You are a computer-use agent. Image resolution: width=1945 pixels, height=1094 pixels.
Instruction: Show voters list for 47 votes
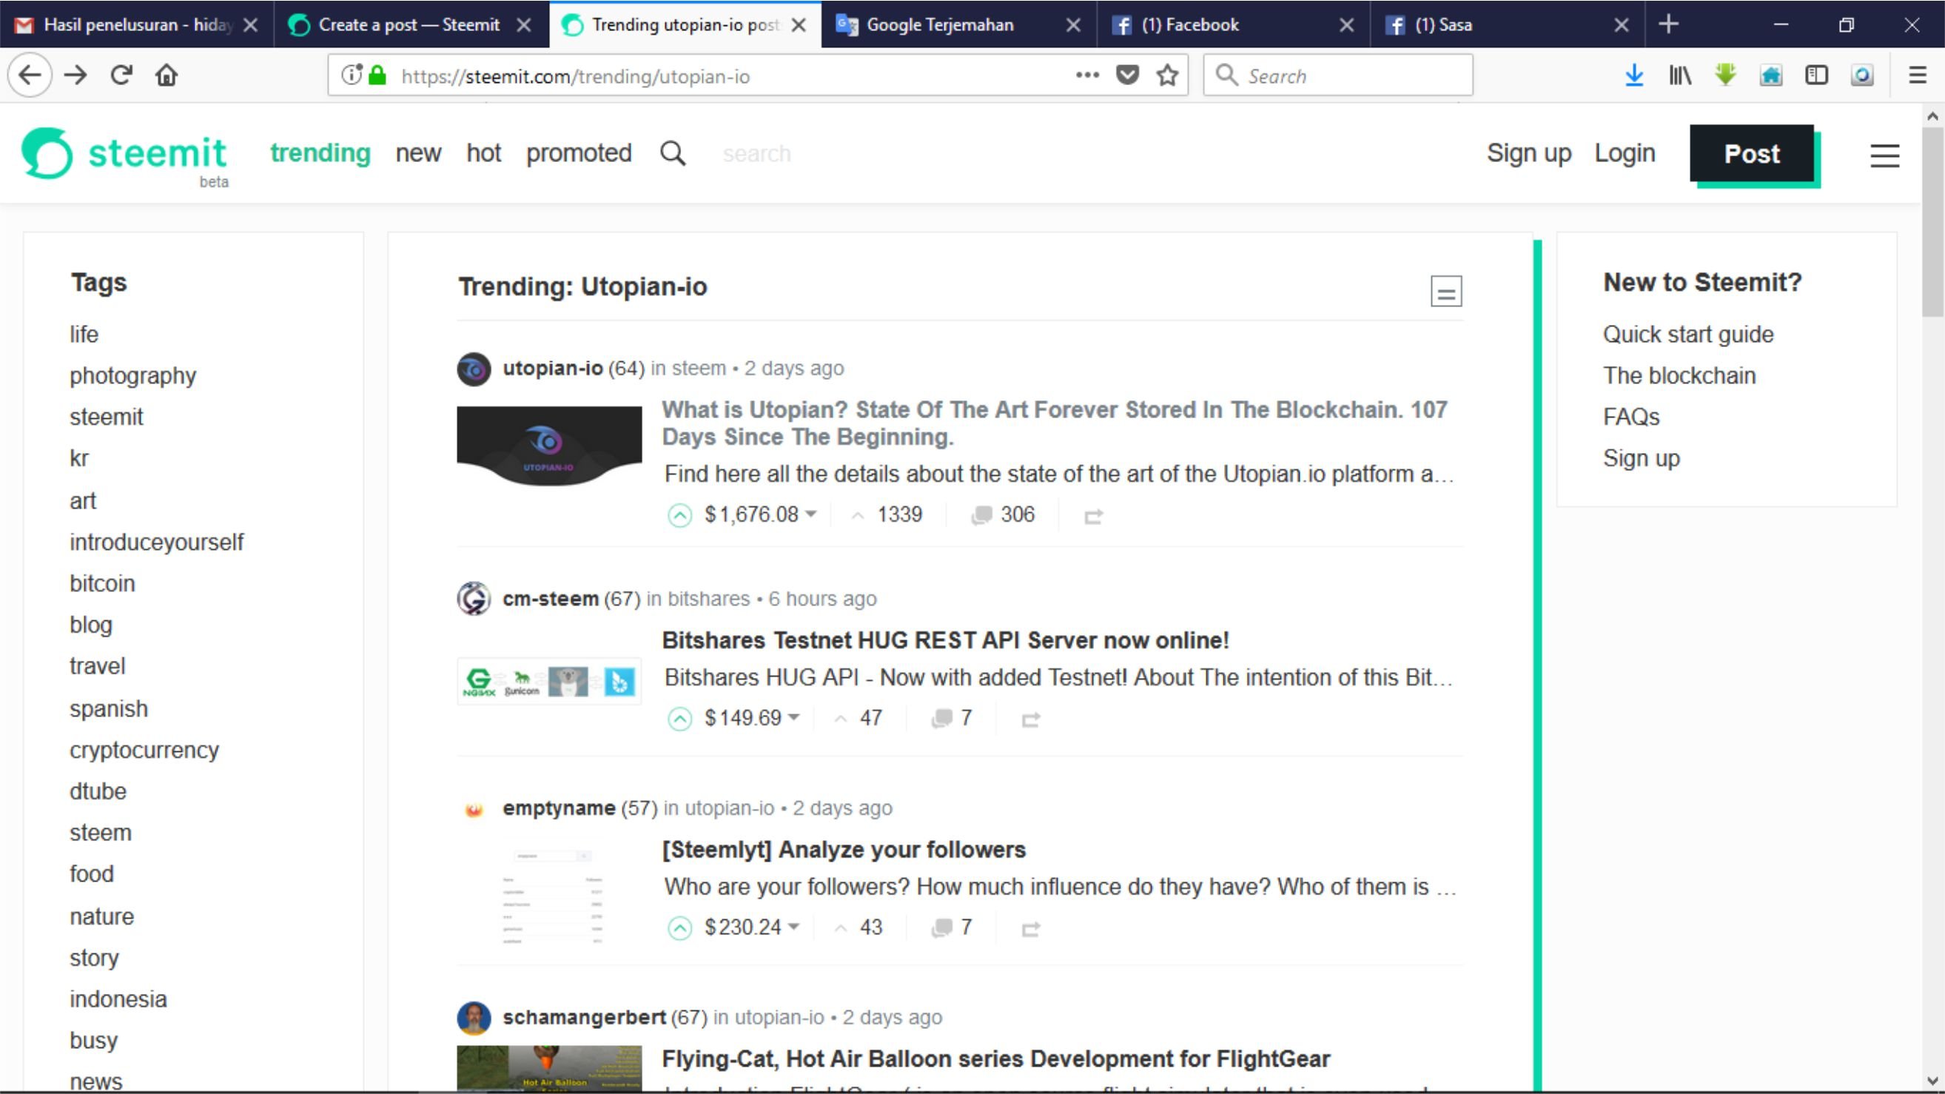858,718
